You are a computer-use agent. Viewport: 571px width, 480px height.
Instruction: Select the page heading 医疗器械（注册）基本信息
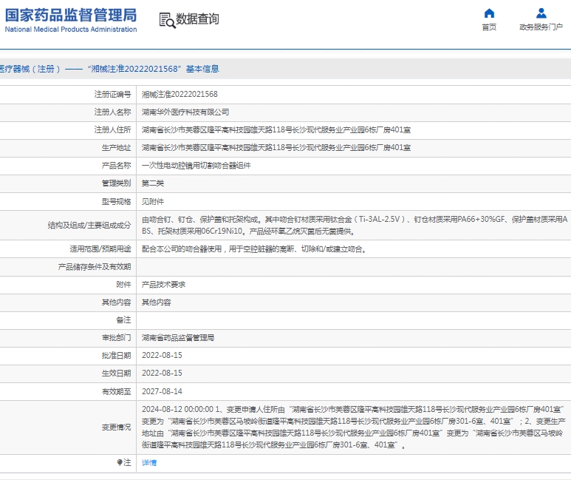(x=109, y=69)
